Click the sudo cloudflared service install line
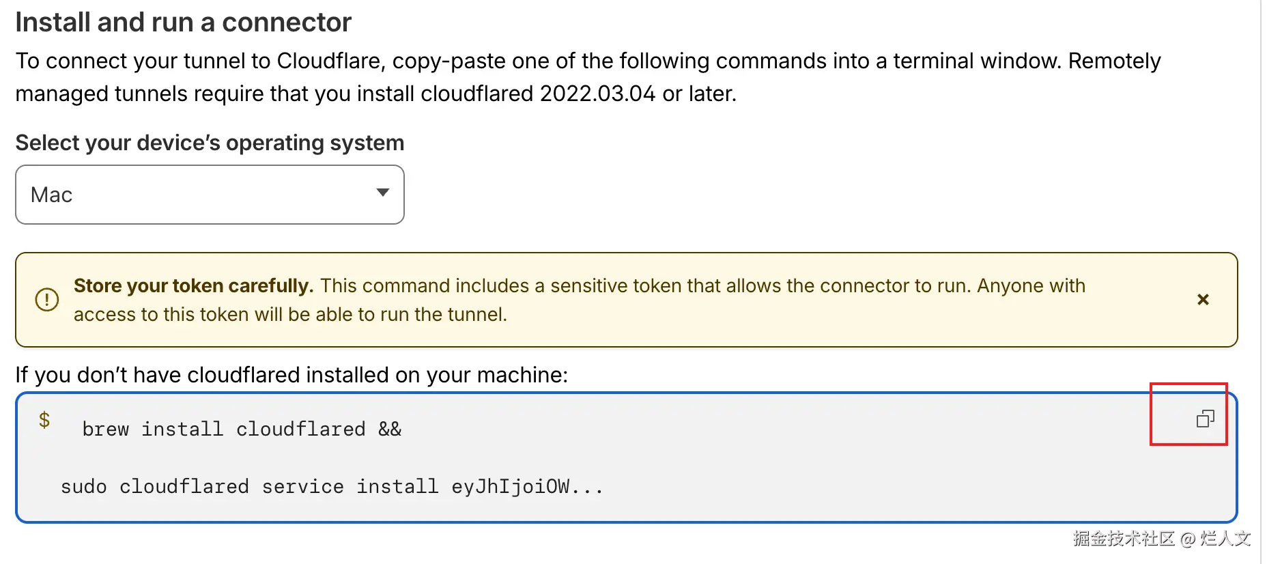1267x564 pixels. click(249, 487)
